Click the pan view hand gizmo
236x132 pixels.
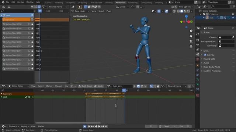(191, 36)
